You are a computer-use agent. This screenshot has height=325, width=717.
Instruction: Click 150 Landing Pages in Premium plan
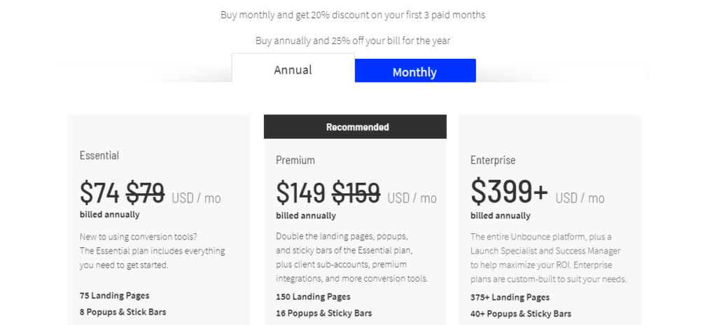[x=313, y=296]
